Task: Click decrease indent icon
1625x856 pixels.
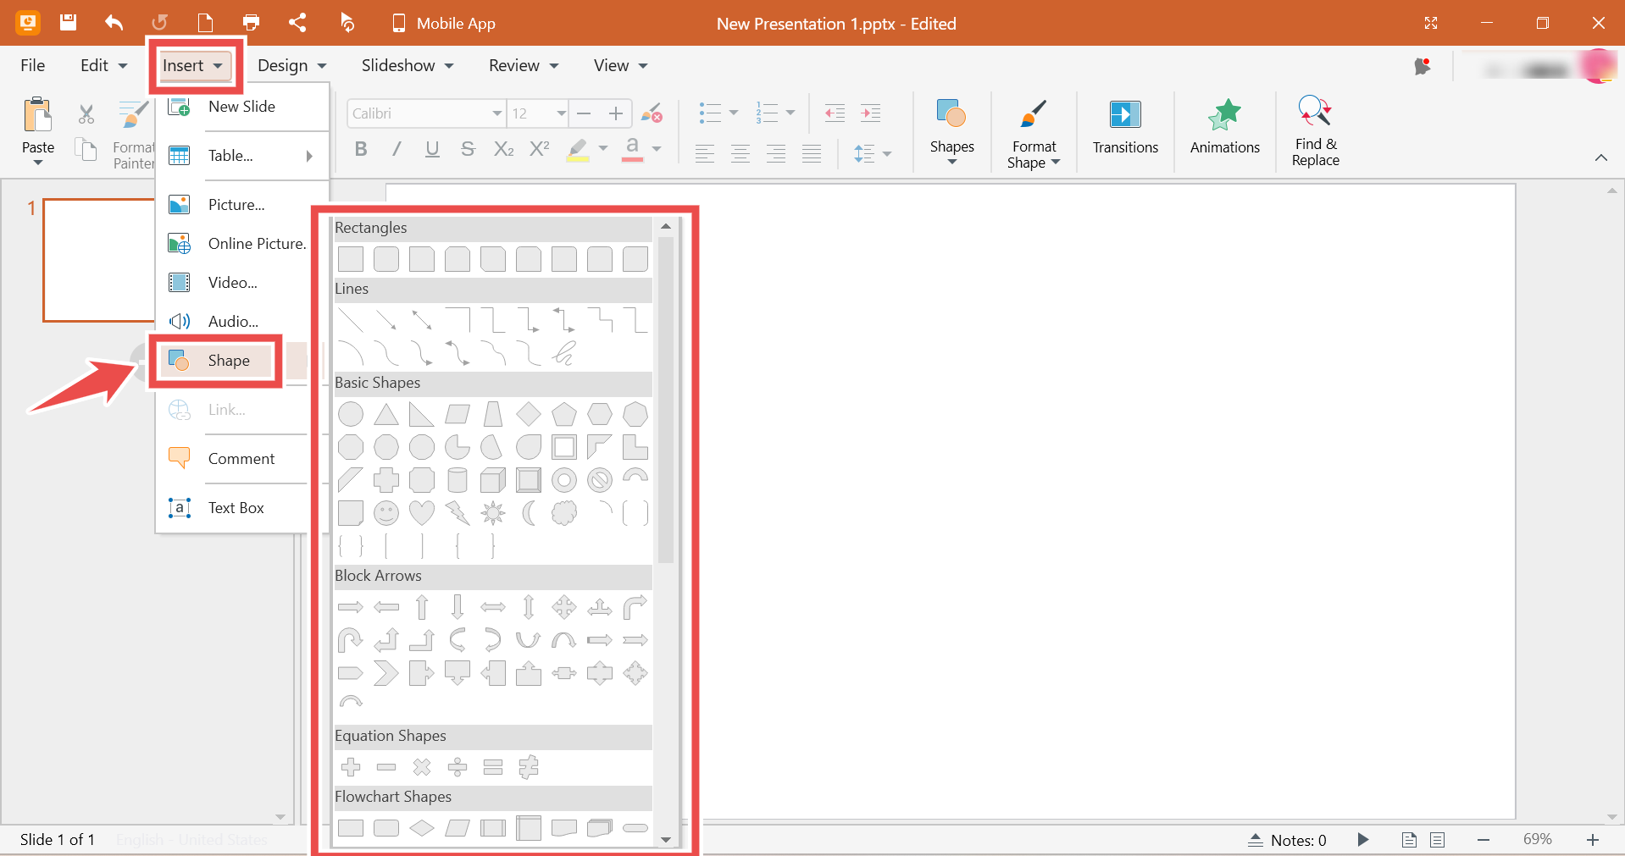Action: point(835,113)
